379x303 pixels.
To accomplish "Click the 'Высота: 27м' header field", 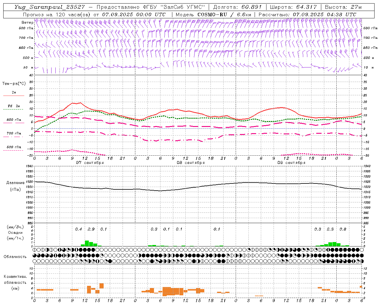I will click(343, 7).
